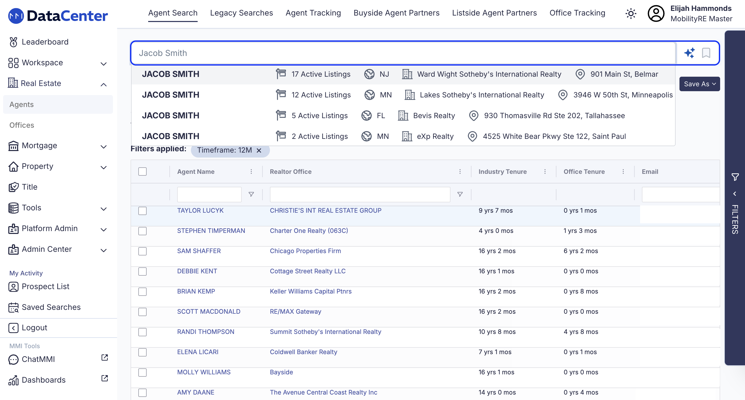Click the Logout arrow icon
Viewport: 745px width, 400px height.
coord(13,328)
